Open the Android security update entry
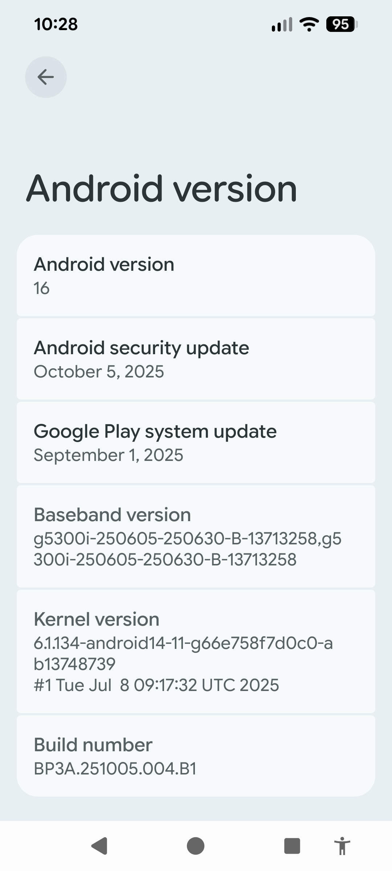 [x=196, y=359]
